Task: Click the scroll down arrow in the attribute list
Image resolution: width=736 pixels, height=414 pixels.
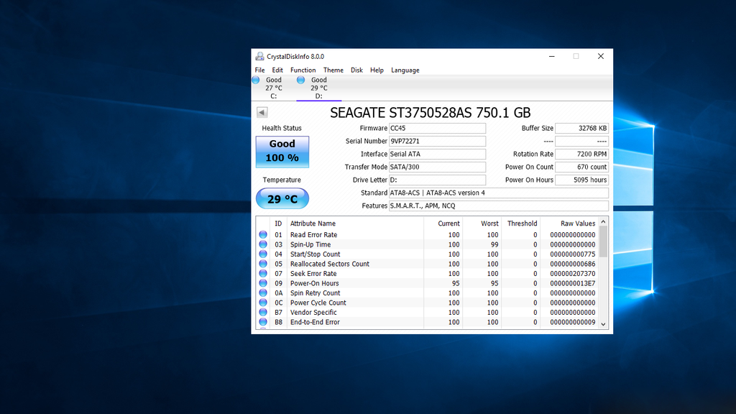Action: pyautogui.click(x=603, y=324)
